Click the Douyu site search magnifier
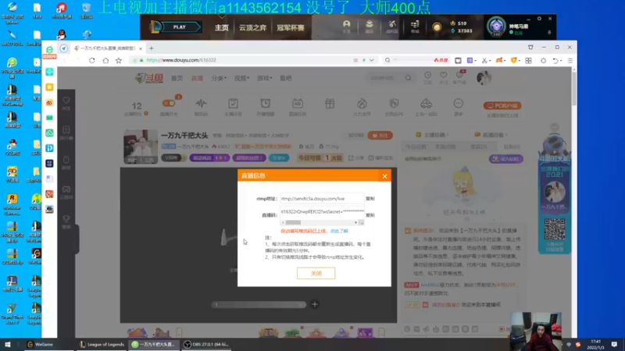Screen dimensions: 625x351 click(x=408, y=78)
